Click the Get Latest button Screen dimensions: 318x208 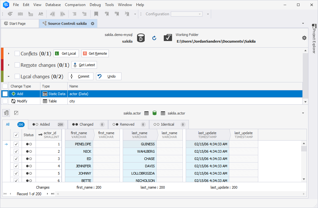pos(84,65)
